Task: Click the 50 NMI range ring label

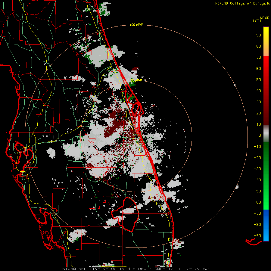Action: 136,80
